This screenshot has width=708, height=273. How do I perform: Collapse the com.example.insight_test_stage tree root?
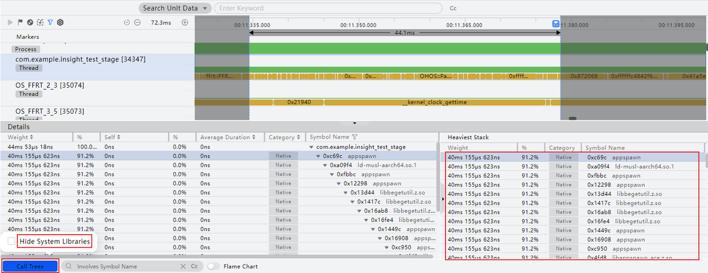click(312, 147)
